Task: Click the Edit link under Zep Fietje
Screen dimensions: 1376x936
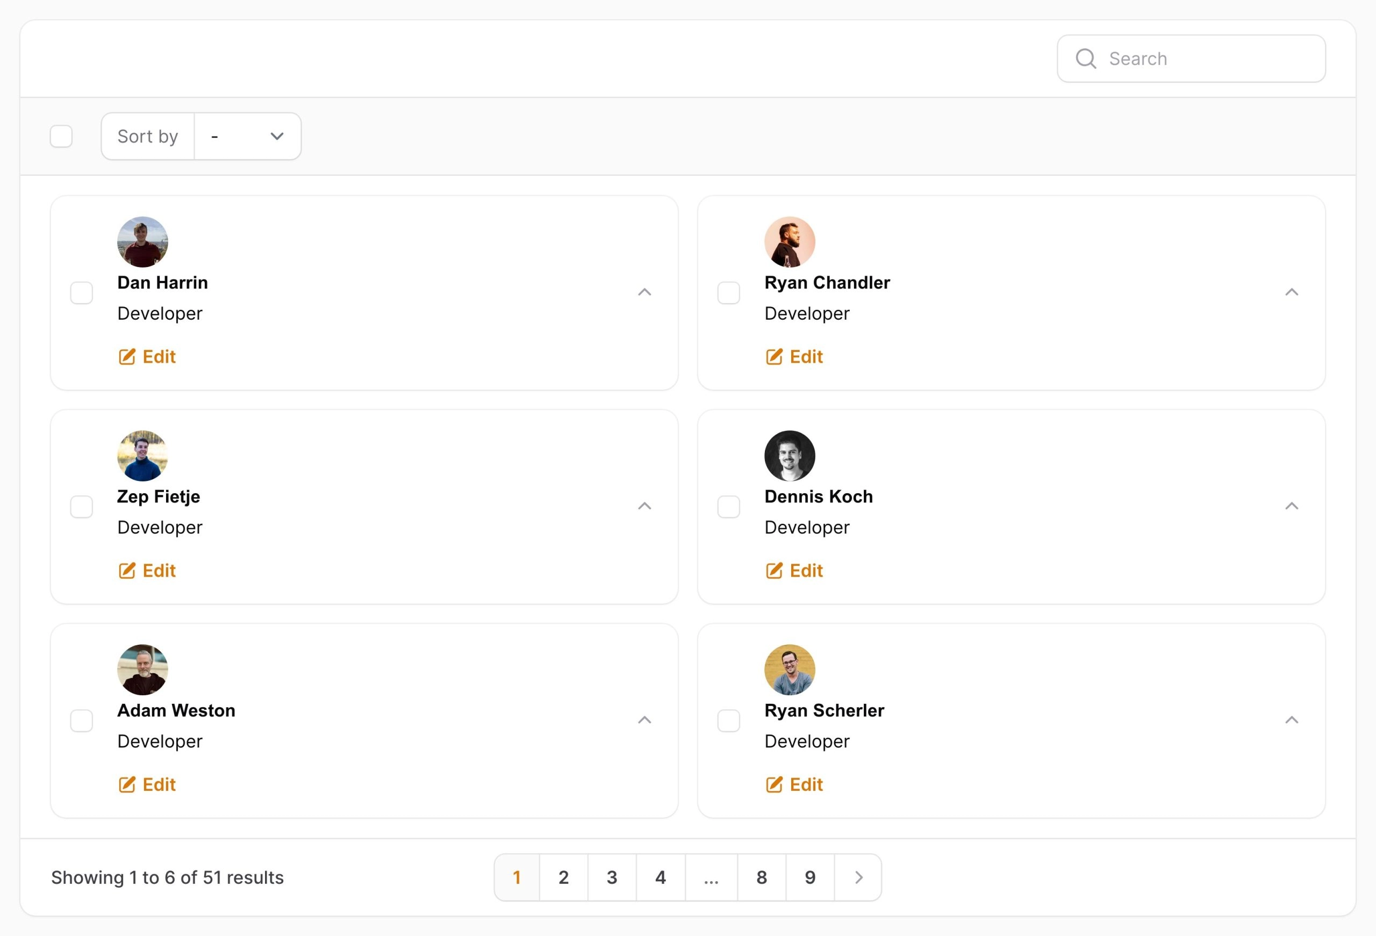Action: [147, 570]
